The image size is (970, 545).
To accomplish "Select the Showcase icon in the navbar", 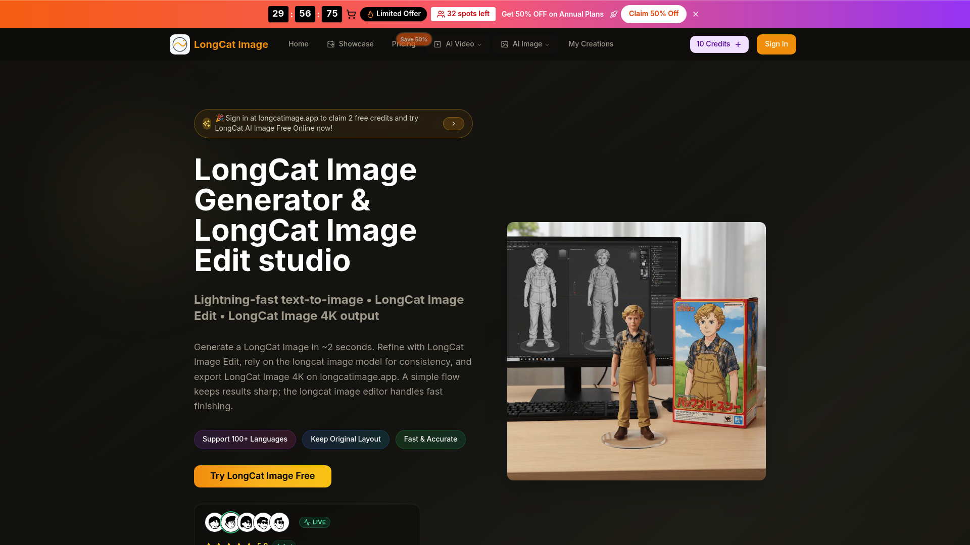I will pyautogui.click(x=331, y=44).
